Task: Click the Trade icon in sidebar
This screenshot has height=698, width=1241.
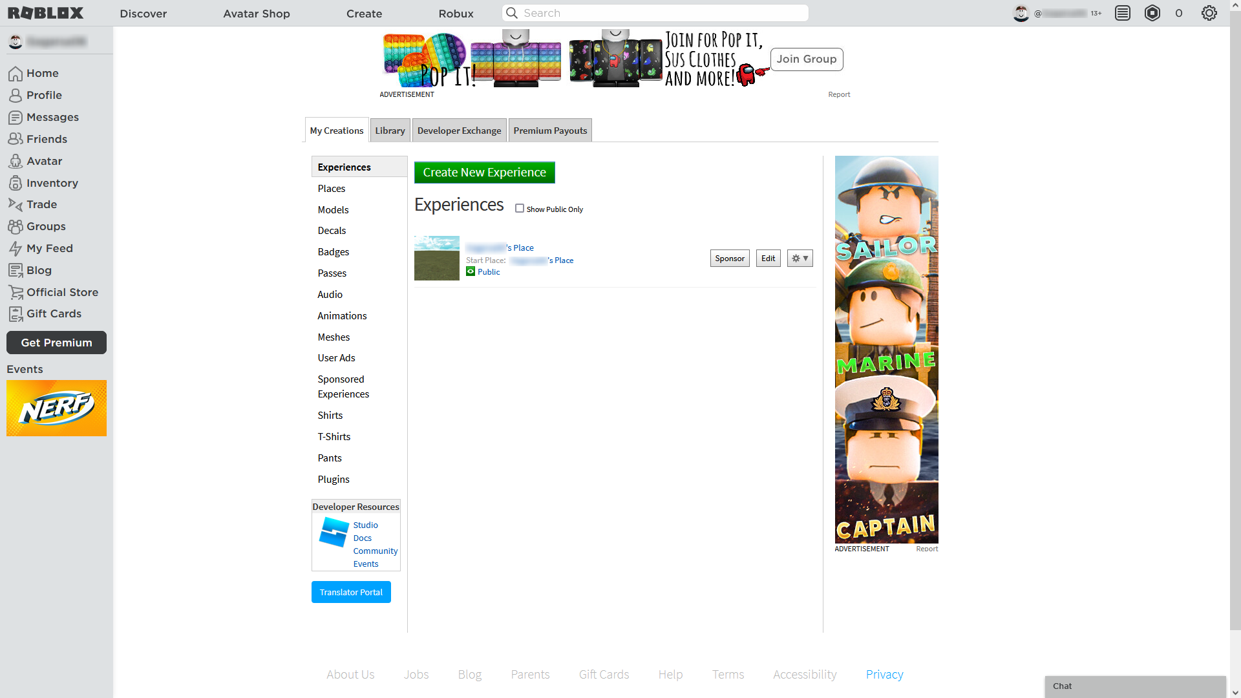Action: coord(16,204)
